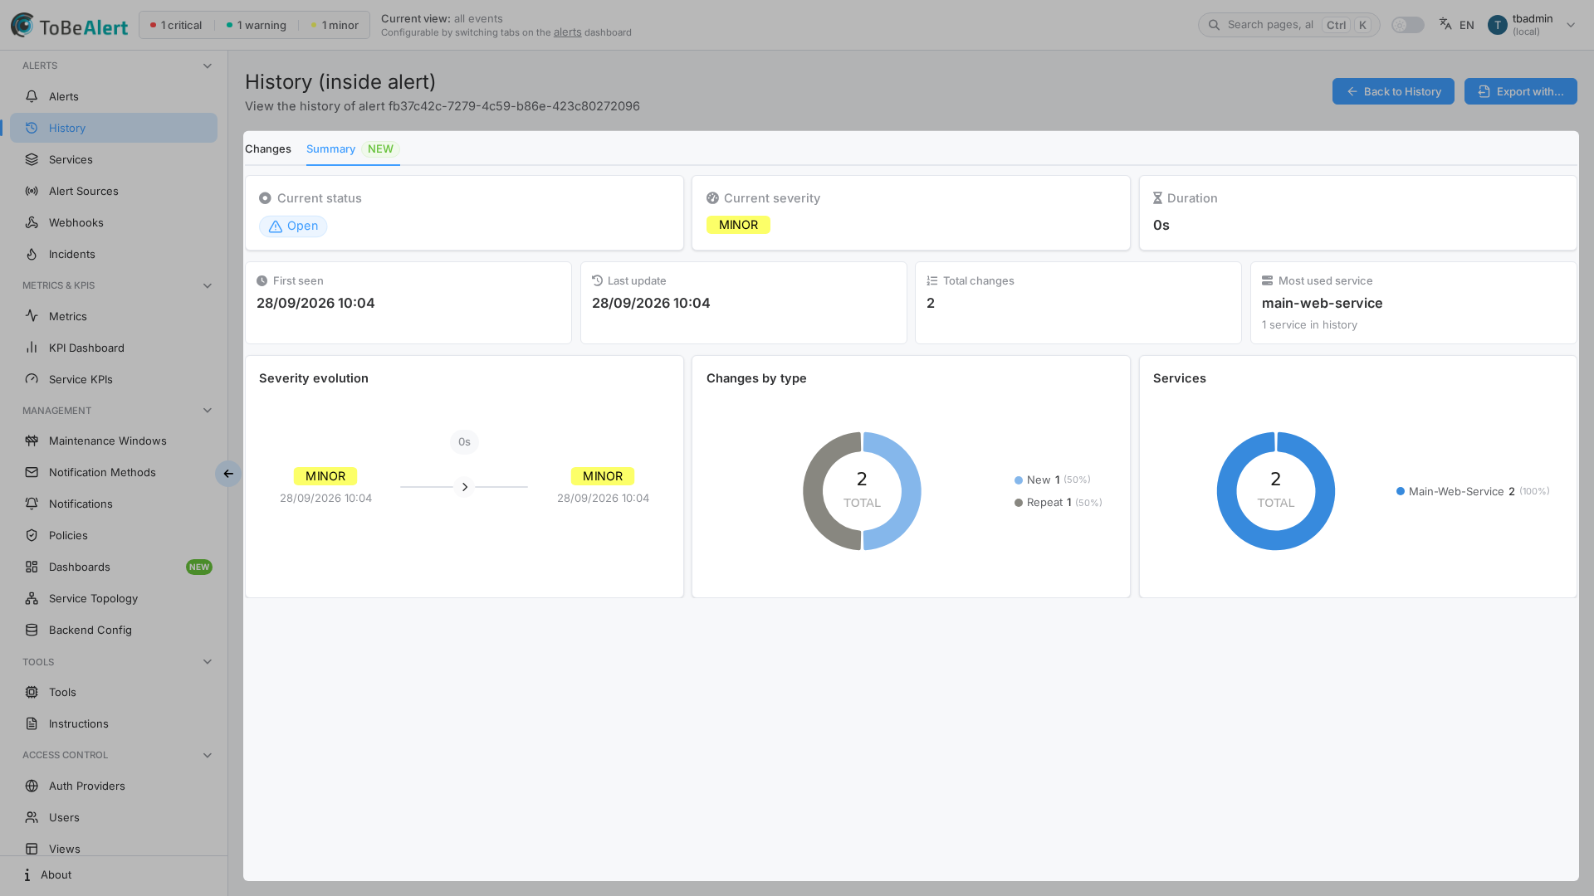Click the main-web-service most used value
Viewport: 1594px width, 896px height.
[x=1322, y=303]
